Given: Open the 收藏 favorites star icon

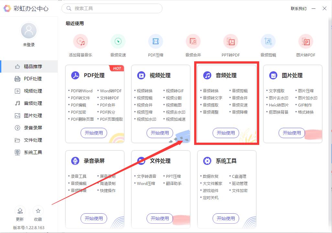Looking at the screenshot, I should pyautogui.click(x=38, y=211).
